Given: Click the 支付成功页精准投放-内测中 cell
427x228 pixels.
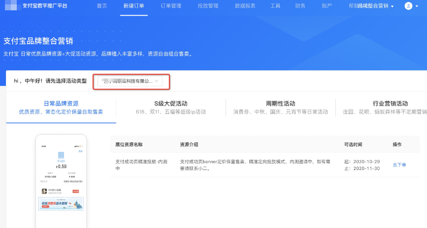Looking at the screenshot, I should tap(141, 165).
